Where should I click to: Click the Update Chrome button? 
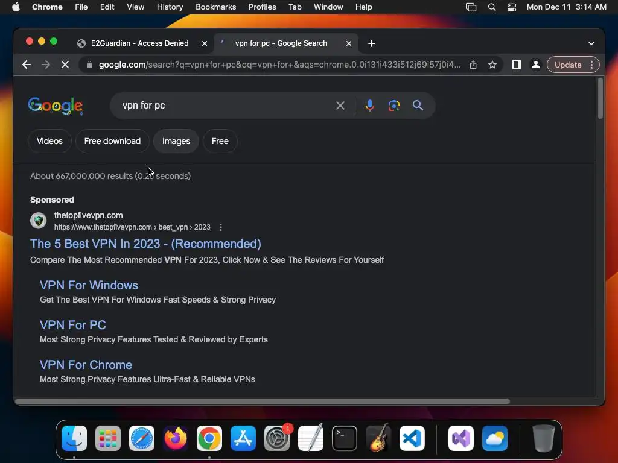click(568, 65)
